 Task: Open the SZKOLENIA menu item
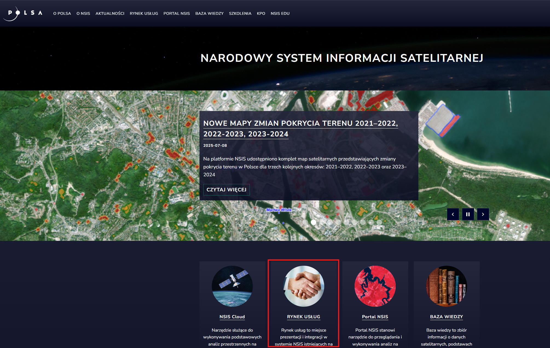[240, 13]
